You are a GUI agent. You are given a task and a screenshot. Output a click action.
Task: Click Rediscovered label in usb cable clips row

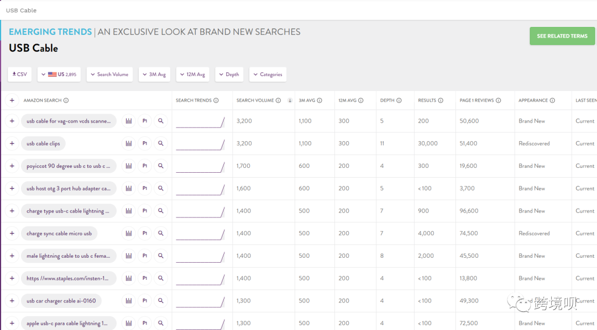pyautogui.click(x=534, y=143)
